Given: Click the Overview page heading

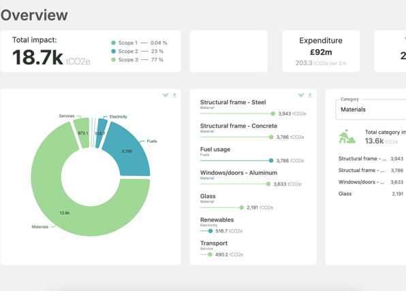Looking at the screenshot, I should (x=34, y=15).
